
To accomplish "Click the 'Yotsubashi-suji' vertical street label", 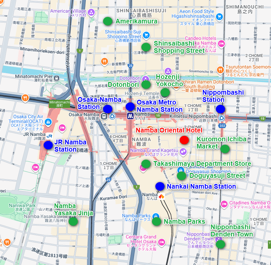I will [x=68, y=51].
